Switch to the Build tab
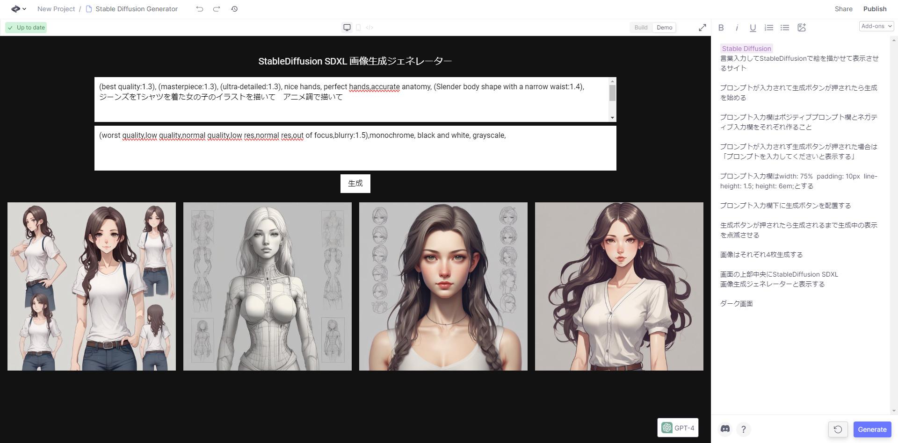898x443 pixels. (x=641, y=28)
